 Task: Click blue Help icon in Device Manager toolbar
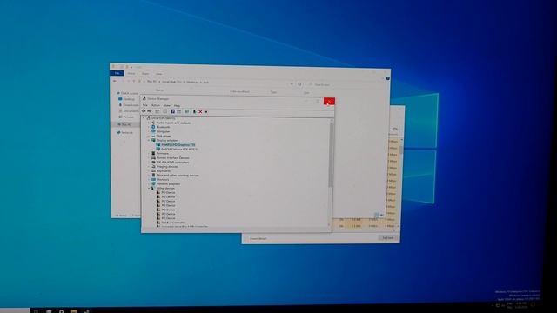173,111
